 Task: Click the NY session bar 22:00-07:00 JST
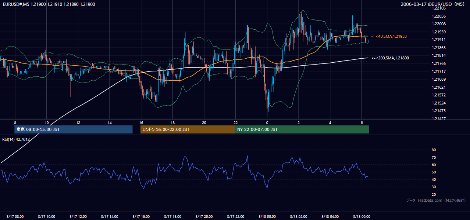[x=302, y=129]
